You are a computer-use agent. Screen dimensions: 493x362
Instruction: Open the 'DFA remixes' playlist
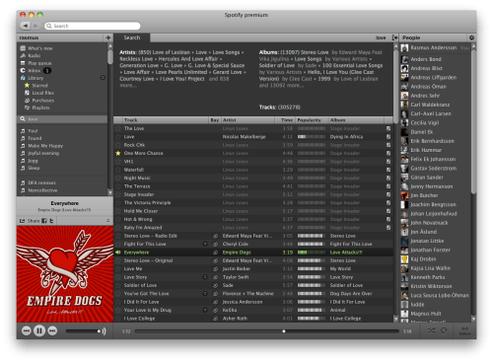41,182
